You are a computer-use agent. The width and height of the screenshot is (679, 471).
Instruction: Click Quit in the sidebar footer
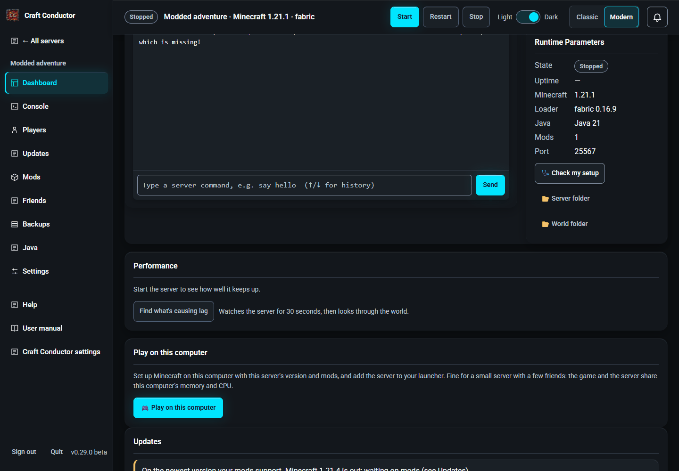[x=57, y=452]
